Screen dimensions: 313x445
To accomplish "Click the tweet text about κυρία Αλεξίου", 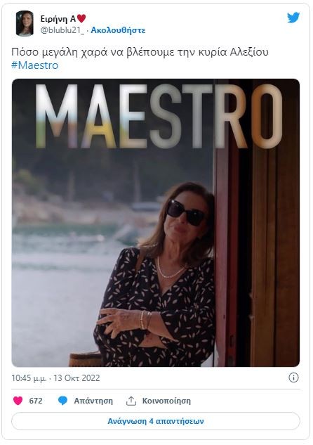I will click(x=140, y=52).
